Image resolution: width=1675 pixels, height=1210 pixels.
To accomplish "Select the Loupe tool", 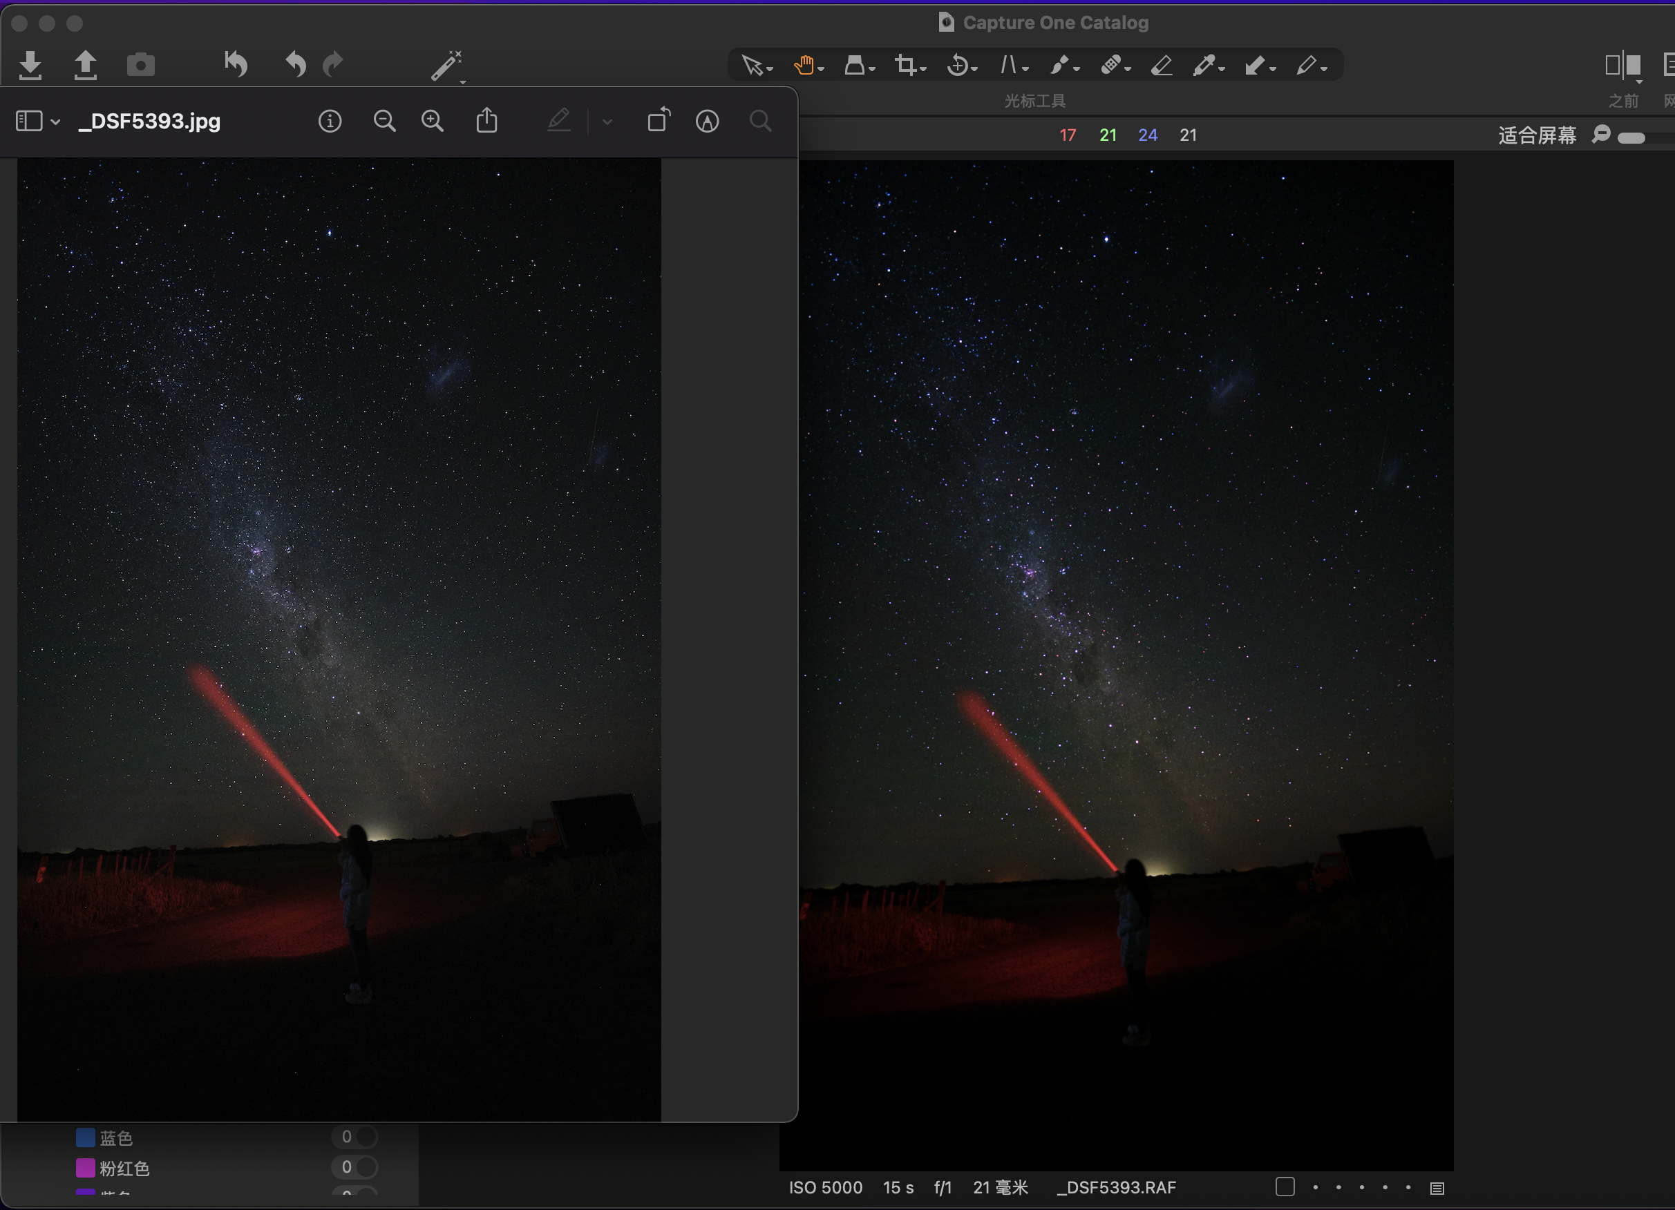I will pyautogui.click(x=855, y=66).
